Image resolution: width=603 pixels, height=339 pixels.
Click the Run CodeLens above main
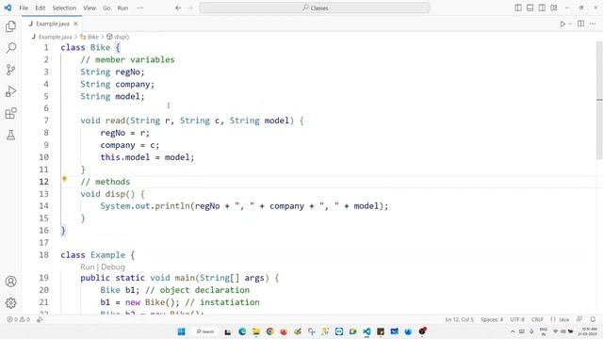point(87,266)
